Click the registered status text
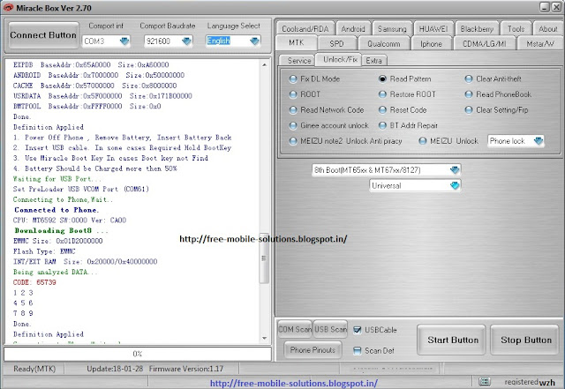This screenshot has width=565, height=389. coord(521,382)
